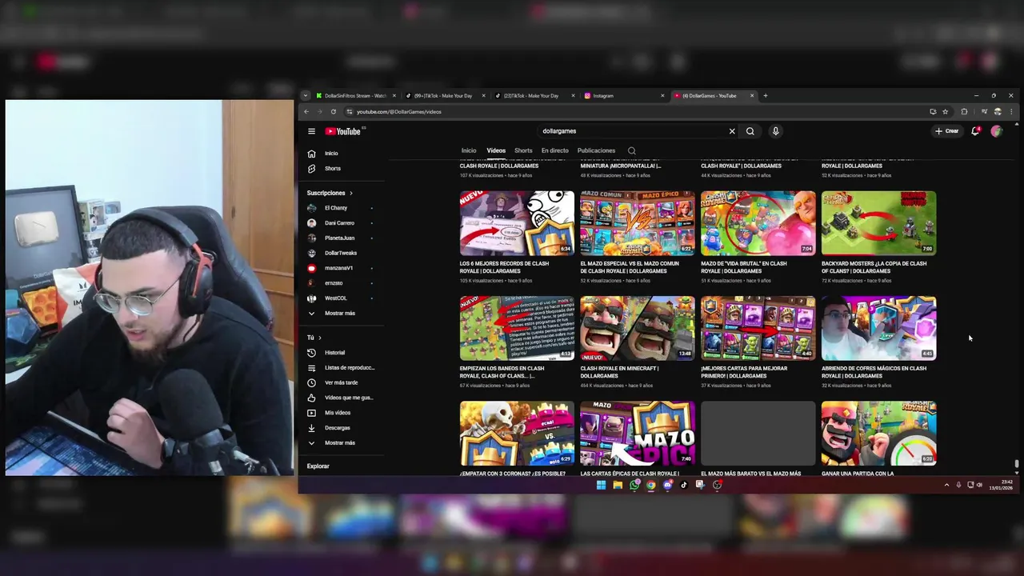The image size is (1024, 576).
Task: Open Mis vídeos in the sidebar
Action: click(x=341, y=413)
